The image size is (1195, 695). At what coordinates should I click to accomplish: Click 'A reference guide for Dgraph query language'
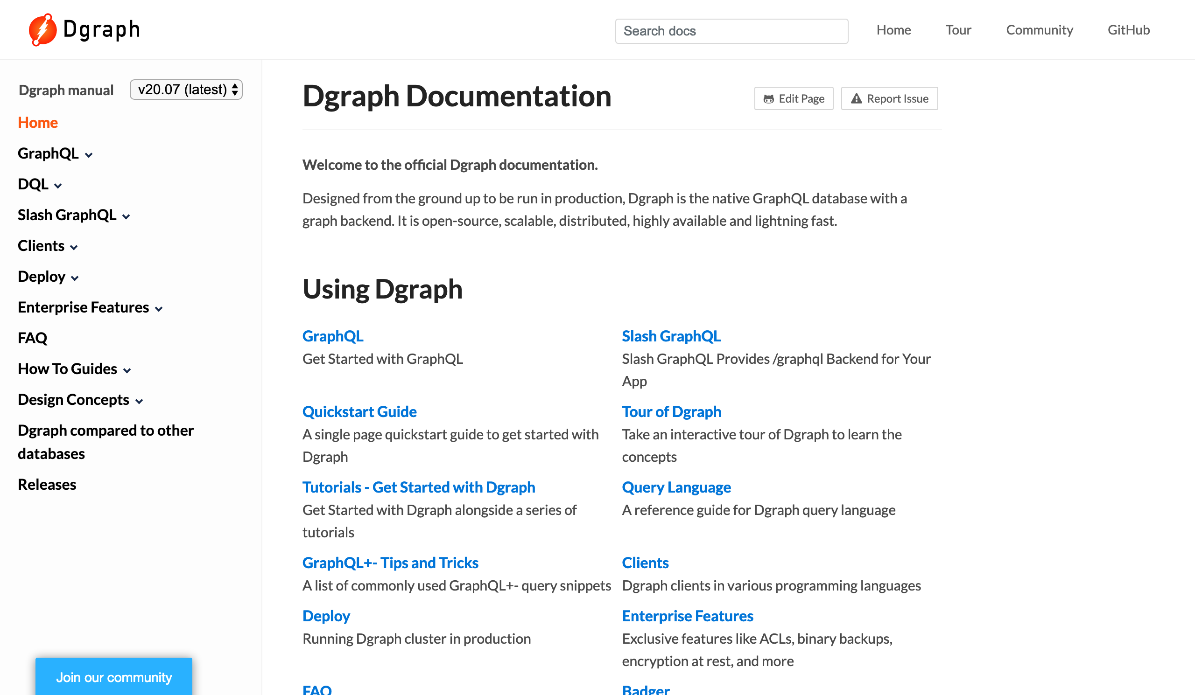pyautogui.click(x=759, y=510)
